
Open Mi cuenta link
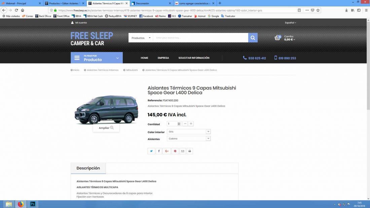pyautogui.click(x=79, y=23)
